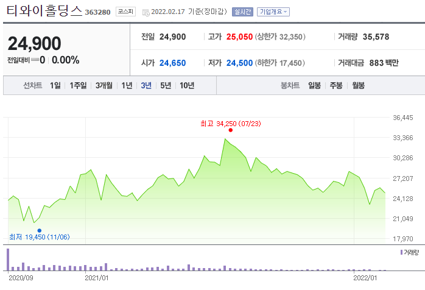Click the 상한가 32,350 text

tap(280, 37)
